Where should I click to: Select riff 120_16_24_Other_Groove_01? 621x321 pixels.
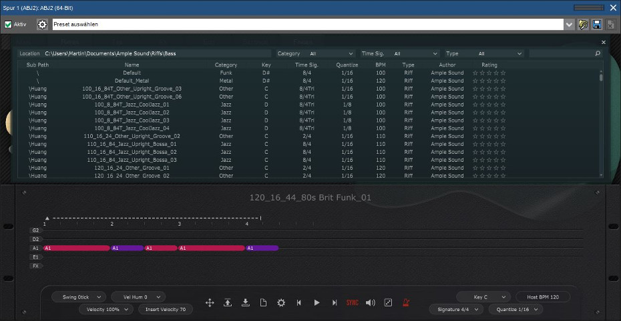308,168
